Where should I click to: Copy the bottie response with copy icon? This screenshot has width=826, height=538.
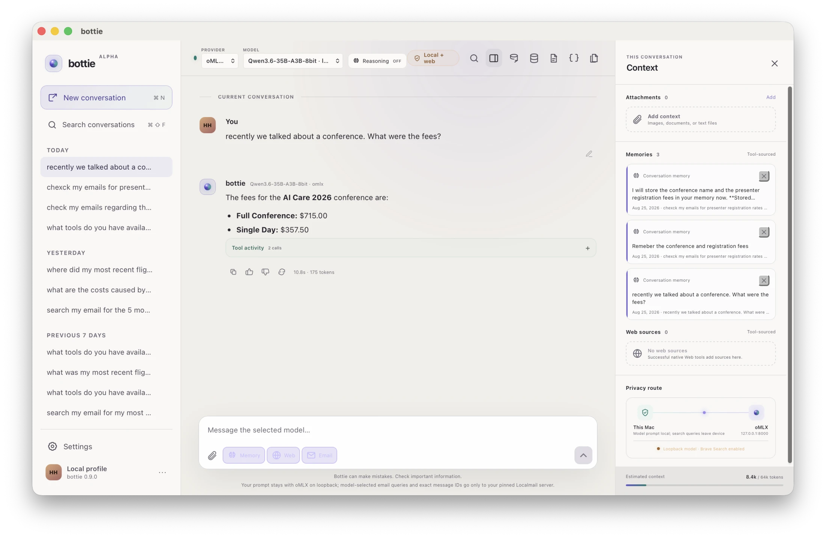(x=233, y=272)
